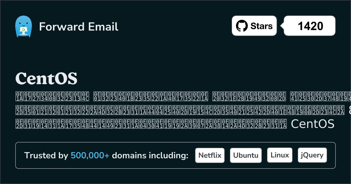This screenshot has height=184, width=351.
Task: Click the 'Stars' label beside the GitHub icon
Action: [261, 26]
